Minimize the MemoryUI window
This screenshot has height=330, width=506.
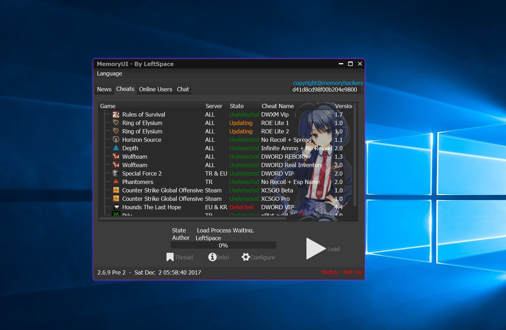click(x=341, y=64)
